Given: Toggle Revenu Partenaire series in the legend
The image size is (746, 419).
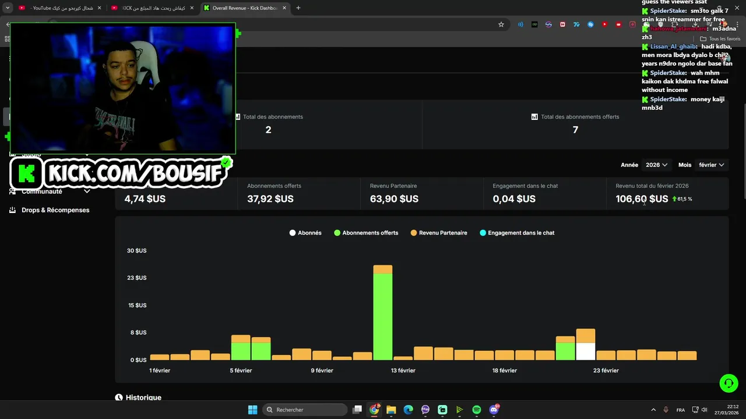Looking at the screenshot, I should point(439,233).
